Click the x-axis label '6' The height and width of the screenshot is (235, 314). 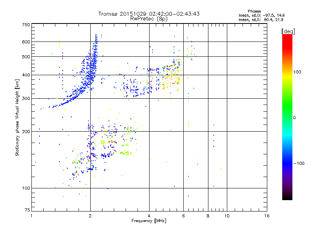(x=183, y=216)
